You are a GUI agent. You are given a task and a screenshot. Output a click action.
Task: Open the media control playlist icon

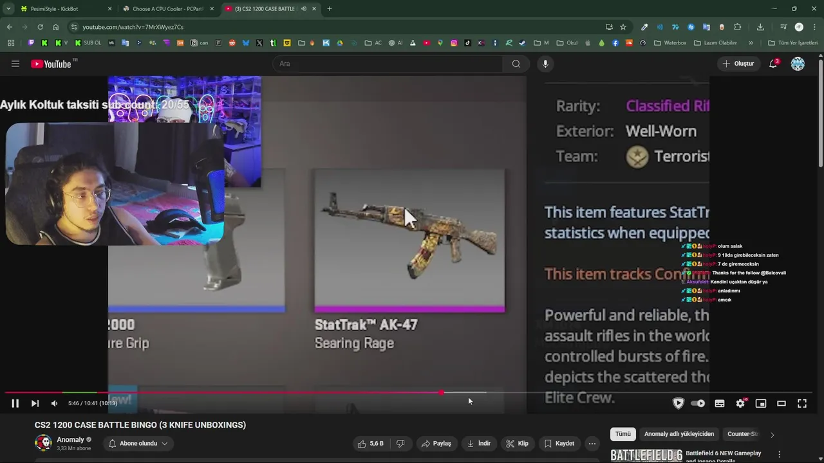pyautogui.click(x=783, y=27)
